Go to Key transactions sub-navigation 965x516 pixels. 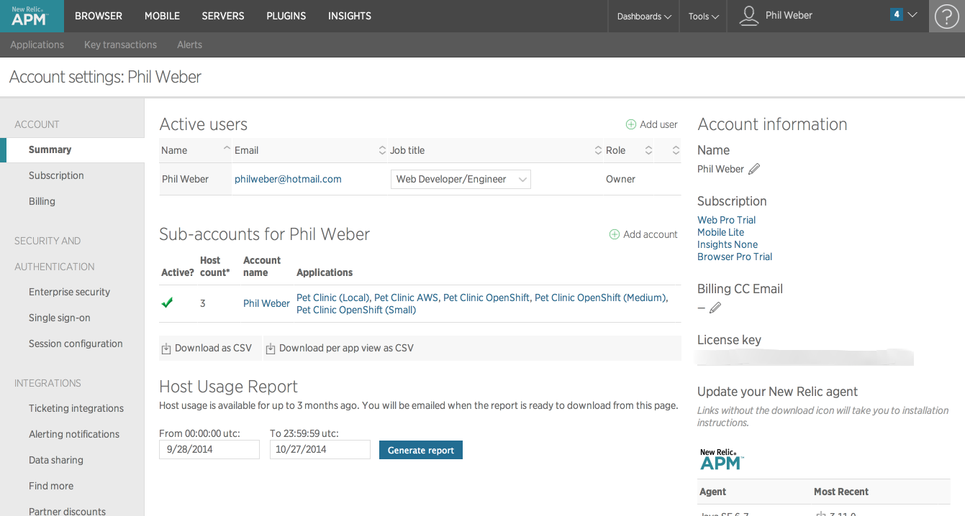120,45
